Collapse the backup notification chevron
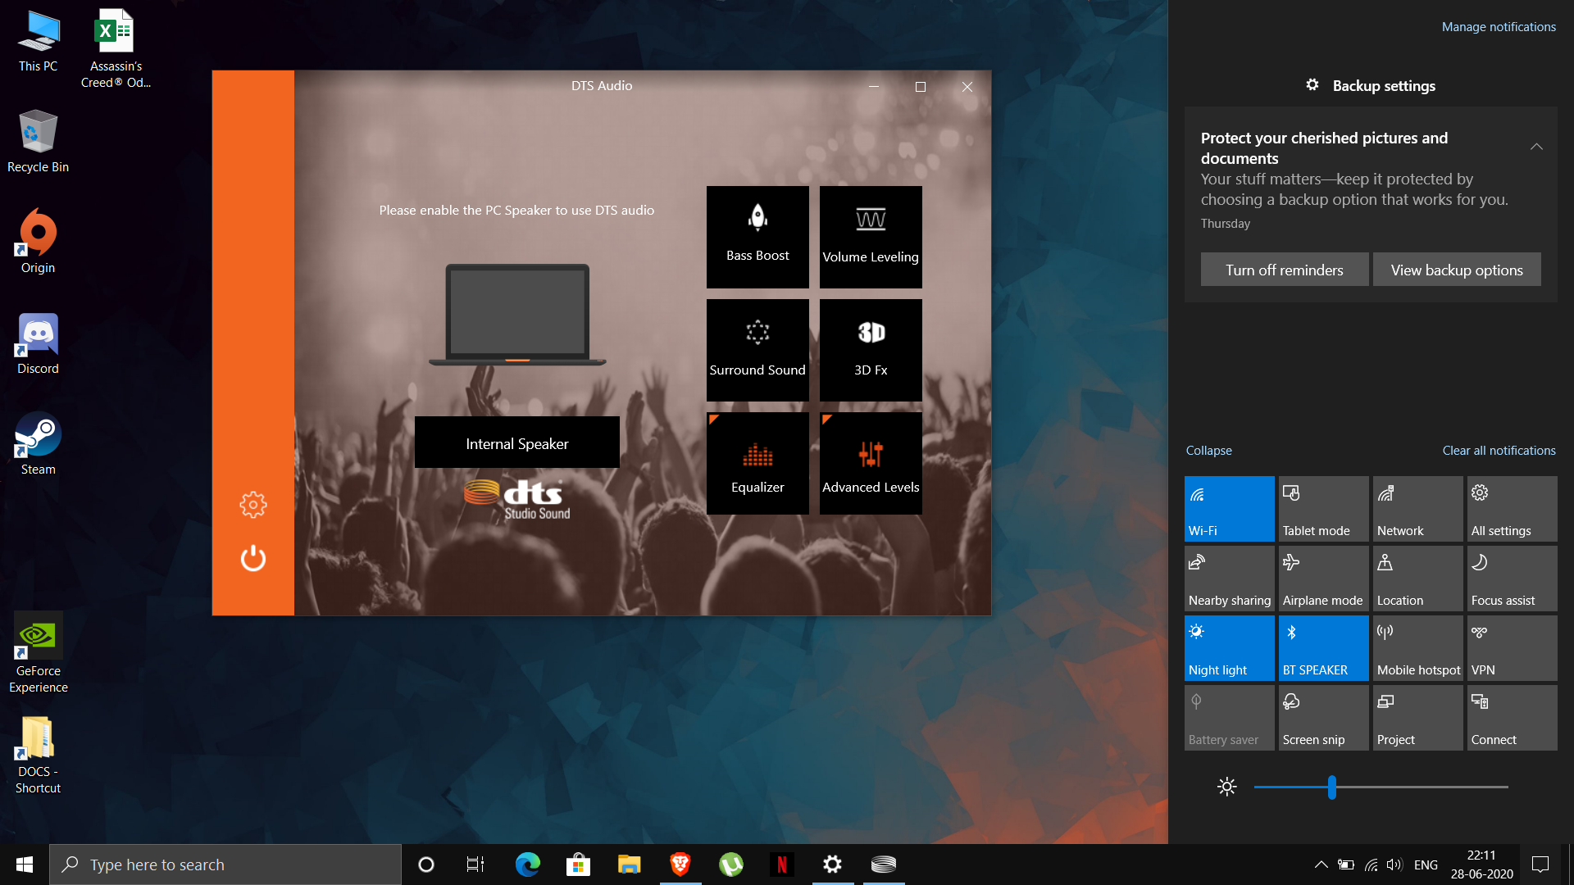 click(x=1536, y=147)
